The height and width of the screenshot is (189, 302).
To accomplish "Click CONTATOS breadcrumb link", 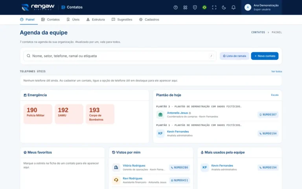I will pyautogui.click(x=258, y=32).
